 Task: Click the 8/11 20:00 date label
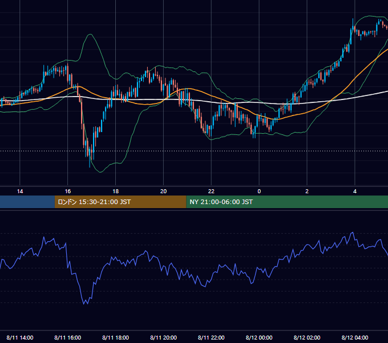pyautogui.click(x=163, y=337)
